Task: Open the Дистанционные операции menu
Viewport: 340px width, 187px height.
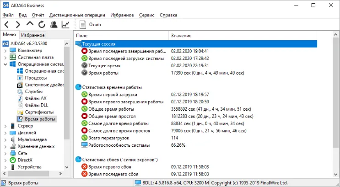Action: coord(77,15)
